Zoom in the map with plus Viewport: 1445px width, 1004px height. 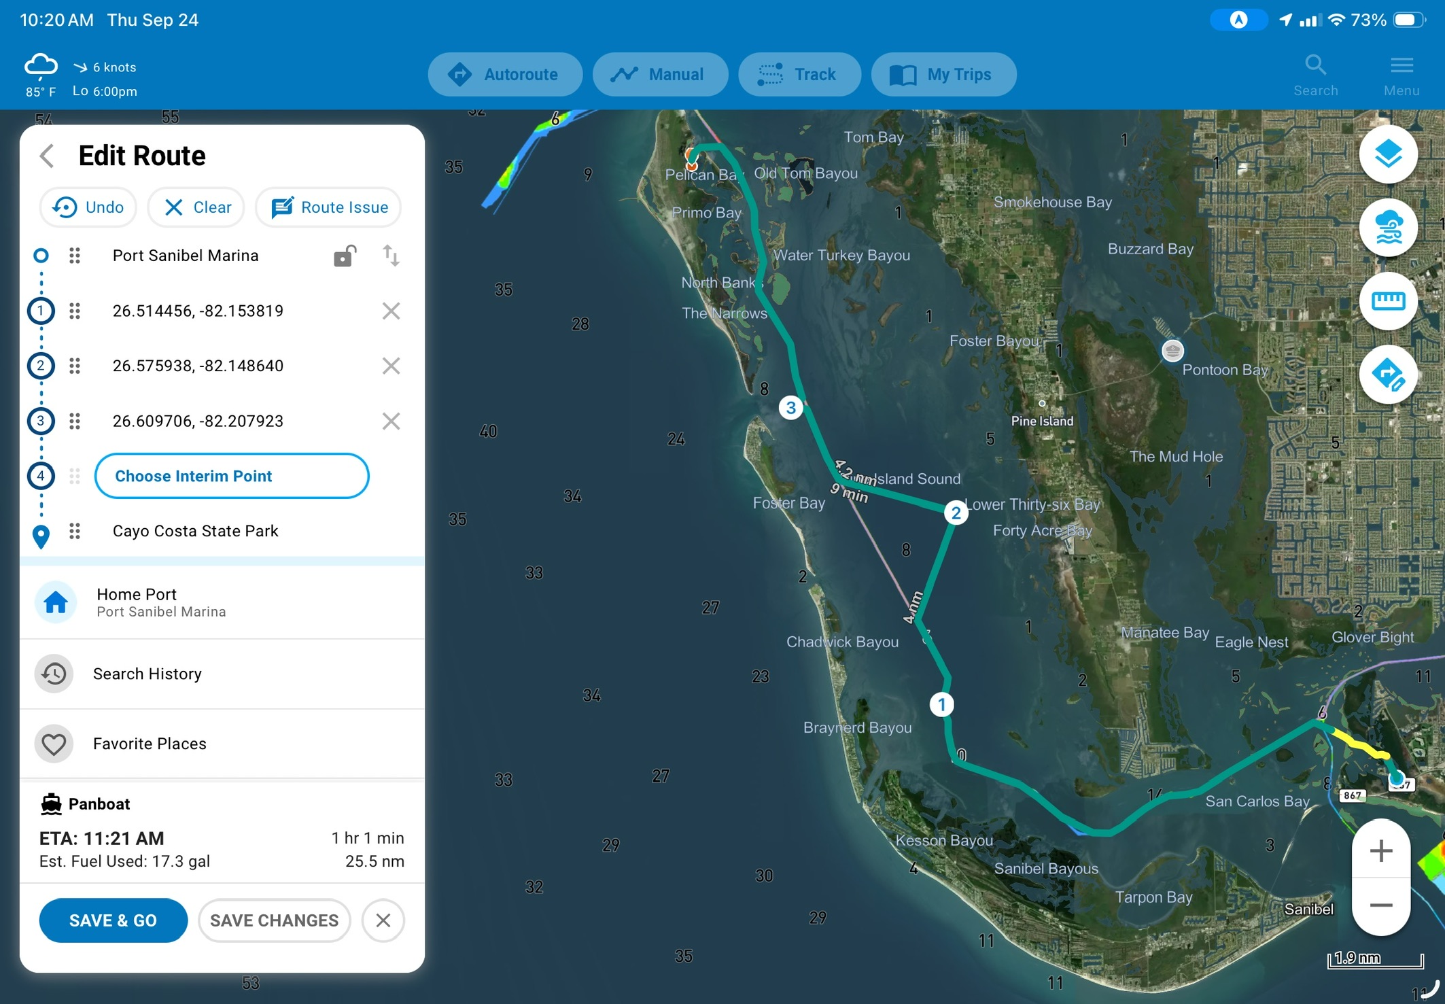1380,850
